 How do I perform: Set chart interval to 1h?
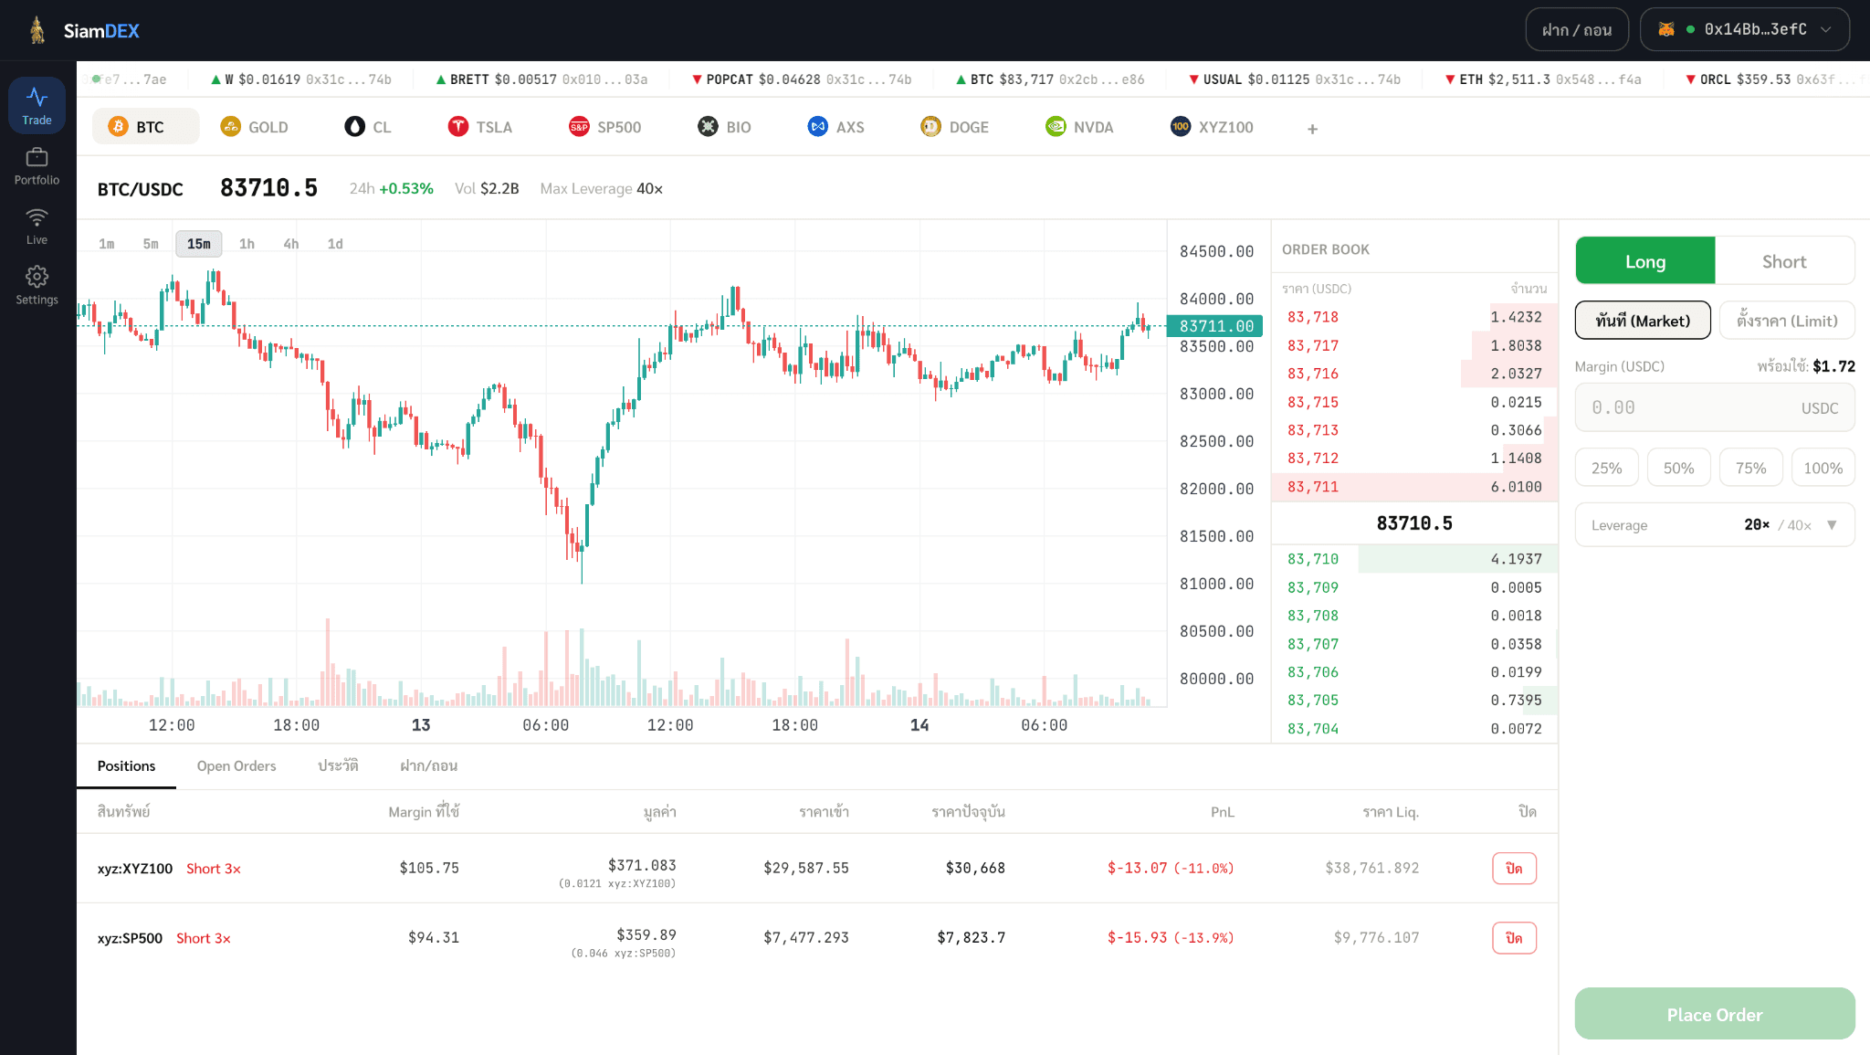click(247, 244)
